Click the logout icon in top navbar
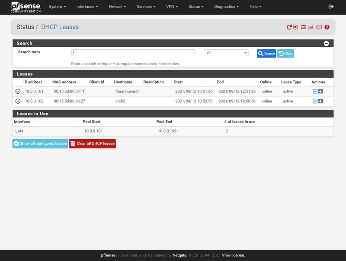This screenshot has width=346, height=261. pos(331,6)
